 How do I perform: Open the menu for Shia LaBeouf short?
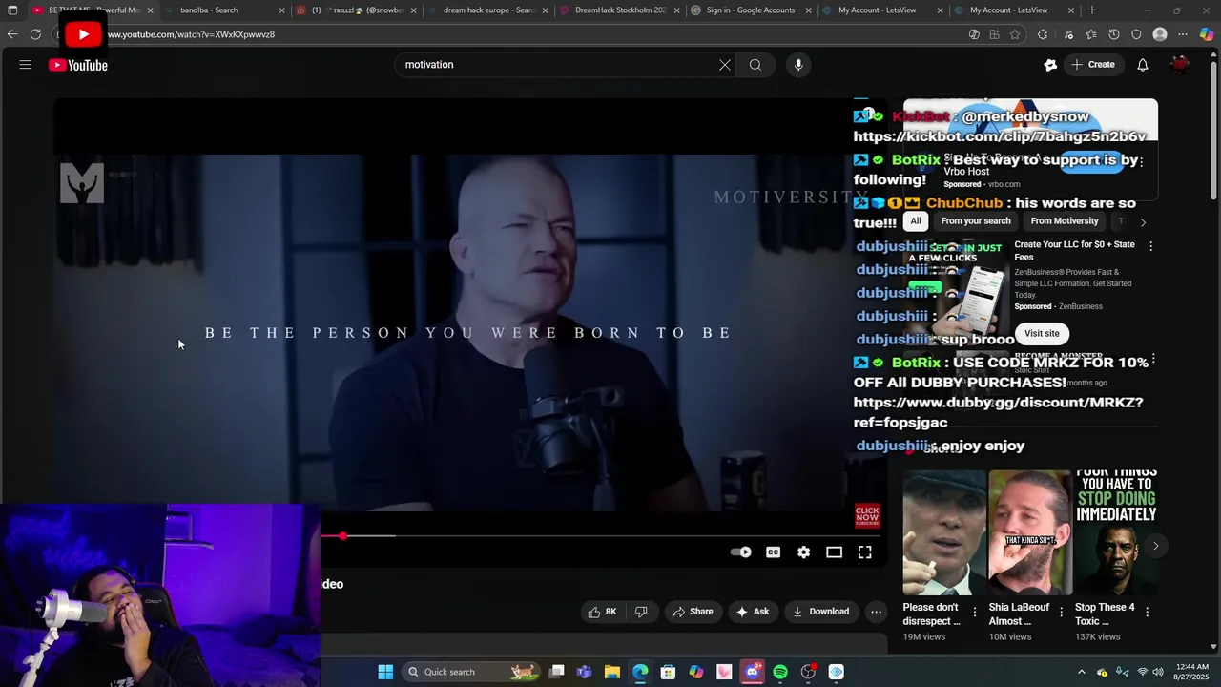tap(1061, 612)
